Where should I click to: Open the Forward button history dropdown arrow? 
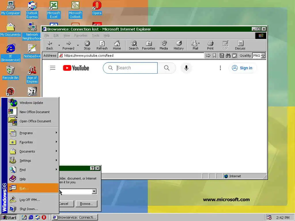click(78, 45)
